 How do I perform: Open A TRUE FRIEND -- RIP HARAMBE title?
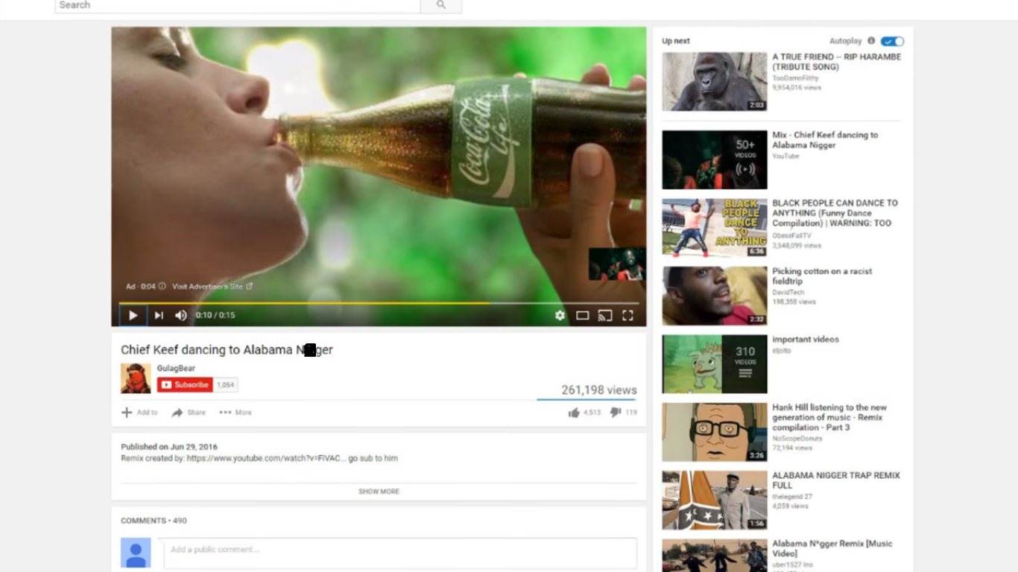[x=837, y=62]
